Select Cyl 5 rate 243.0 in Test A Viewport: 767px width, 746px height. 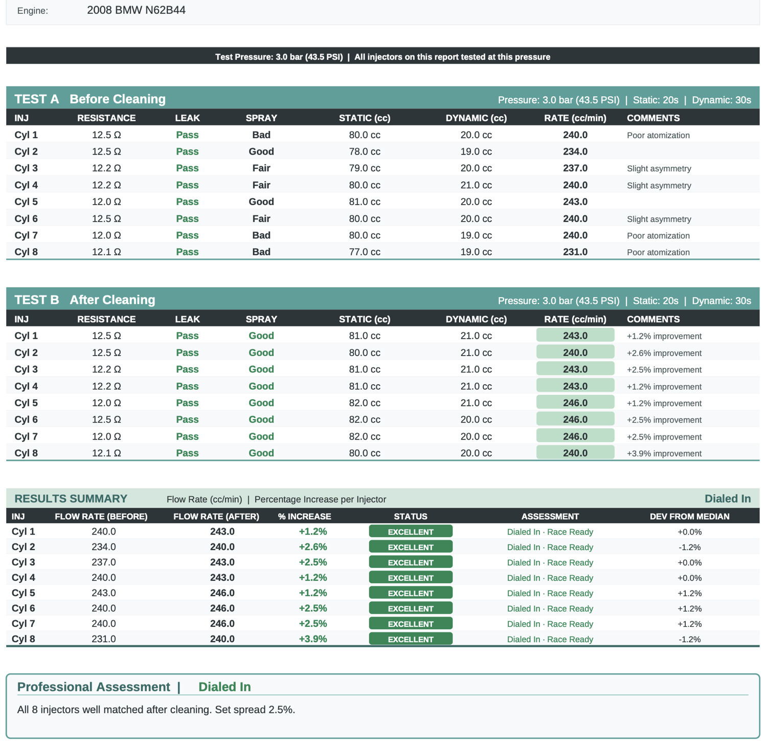(x=575, y=202)
